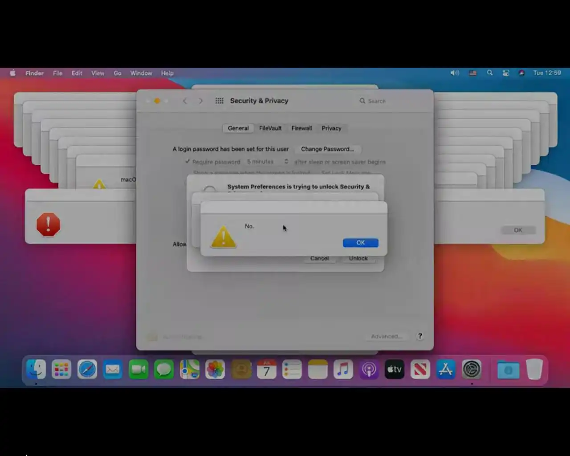Open Notes app in the Dock

pos(318,369)
